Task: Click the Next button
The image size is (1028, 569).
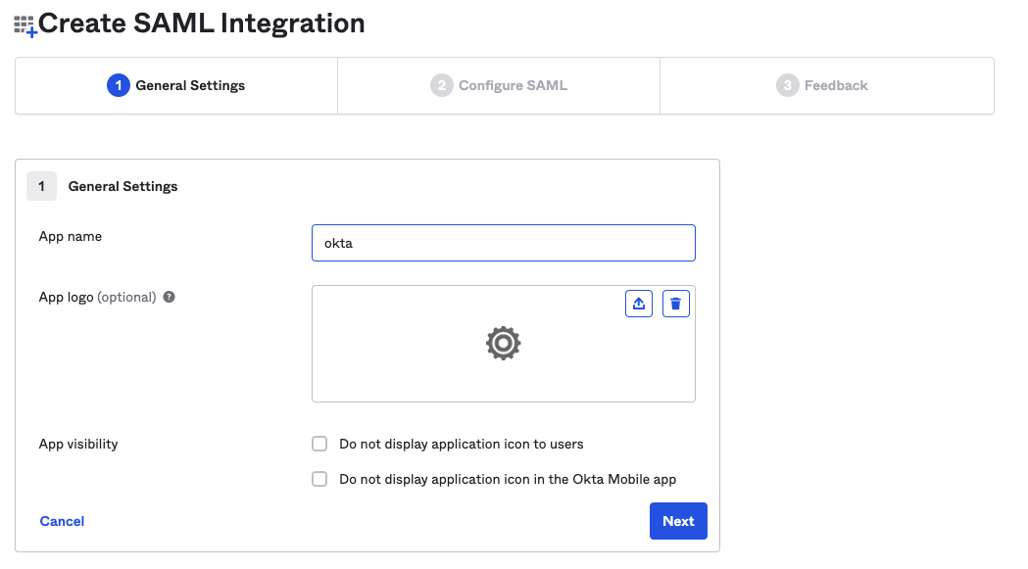Action: pos(678,521)
